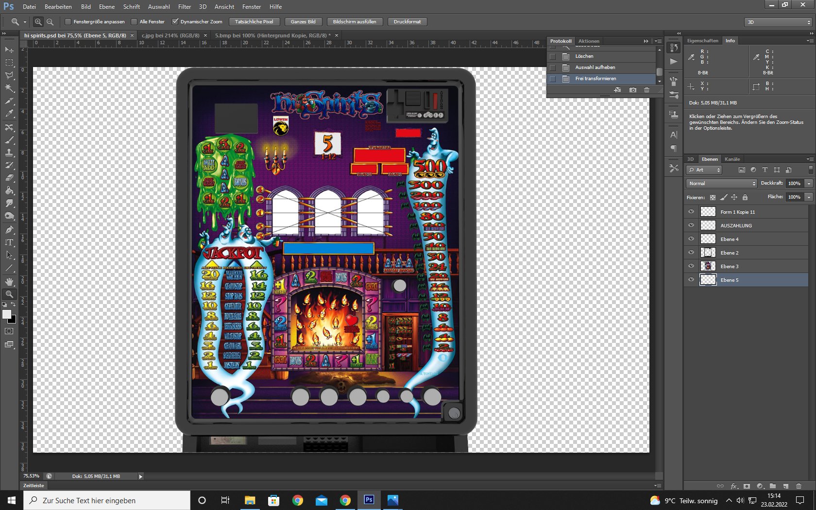Expand status bar info arrow
The width and height of the screenshot is (816, 510).
(x=140, y=476)
